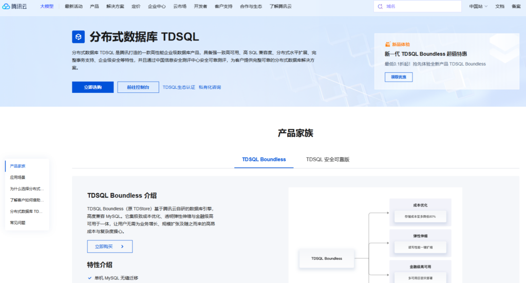The width and height of the screenshot is (526, 283).
Task: Jump to 常见问题 in side navigation
Action: click(x=17, y=222)
